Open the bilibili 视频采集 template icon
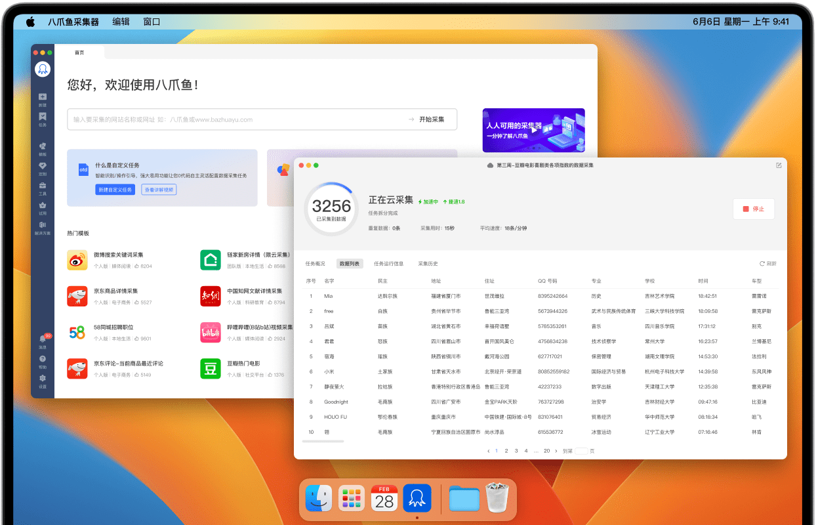Image resolution: width=816 pixels, height=525 pixels. click(x=211, y=332)
